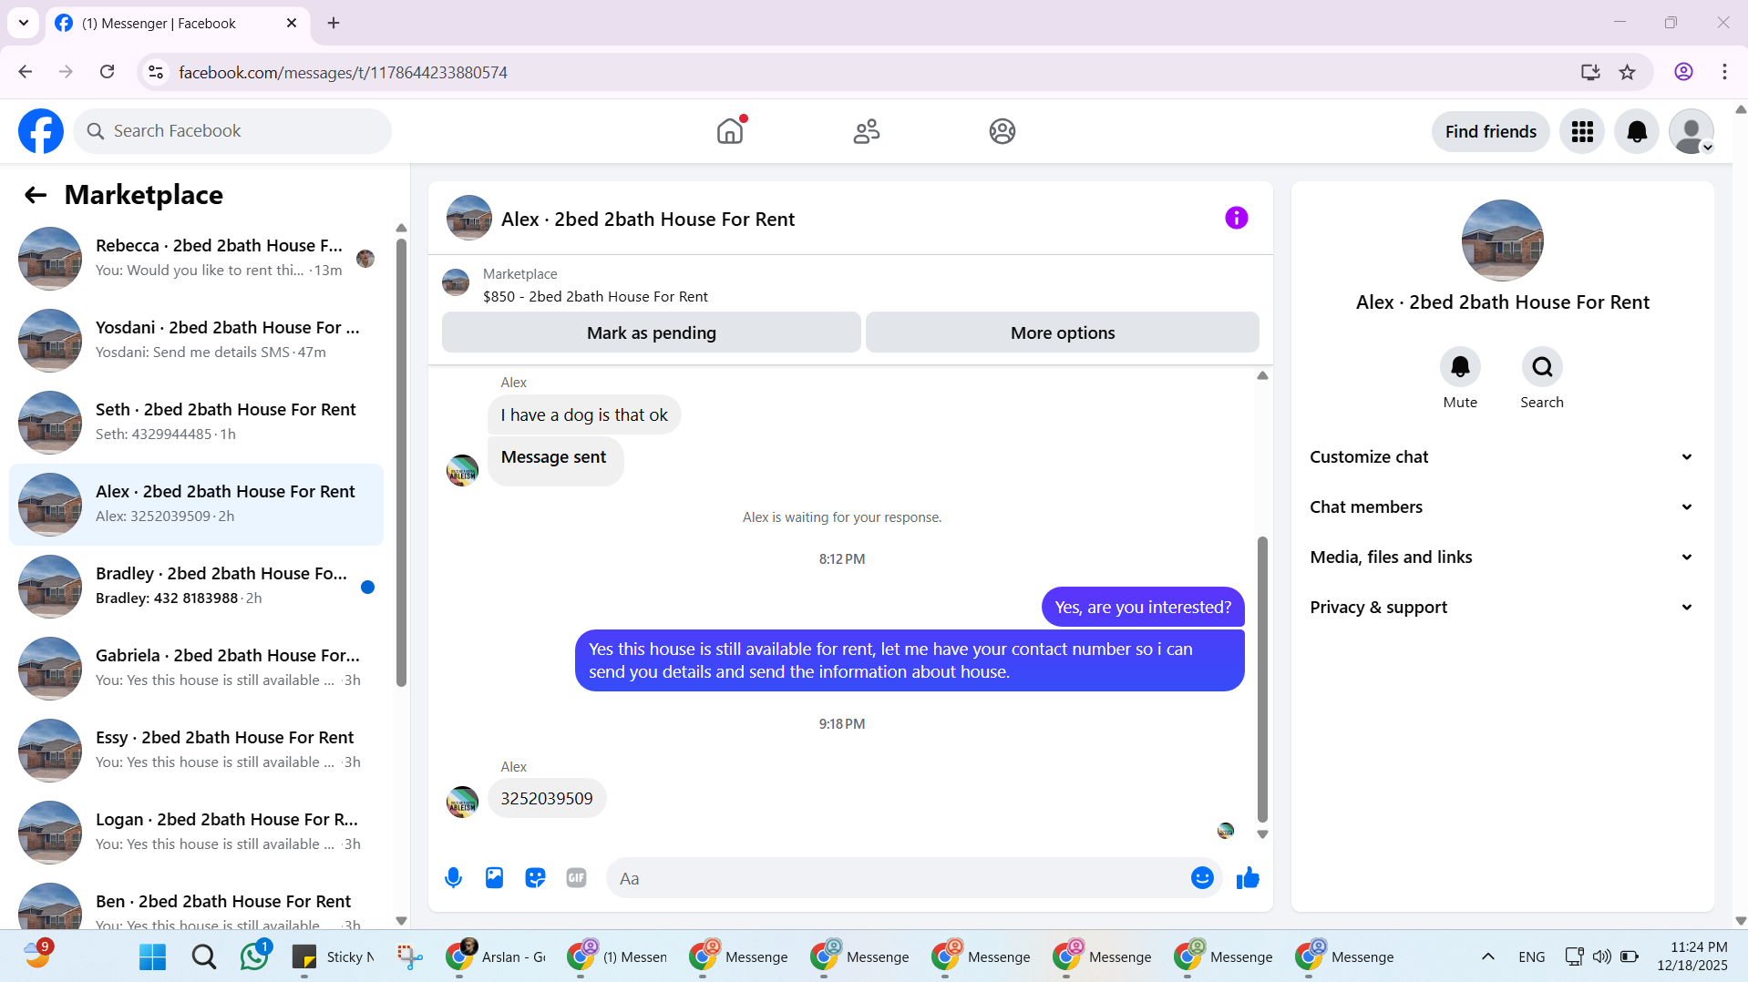Open the notifications bell in header
The image size is (1748, 982).
pyautogui.click(x=1637, y=132)
